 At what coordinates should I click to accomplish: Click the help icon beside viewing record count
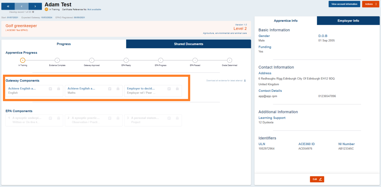click(x=33, y=12)
